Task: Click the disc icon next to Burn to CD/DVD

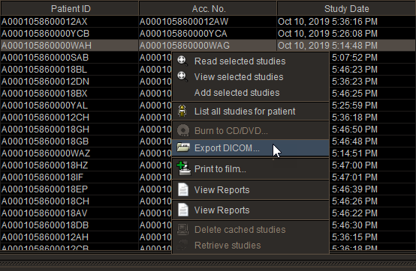Action: [x=183, y=130]
